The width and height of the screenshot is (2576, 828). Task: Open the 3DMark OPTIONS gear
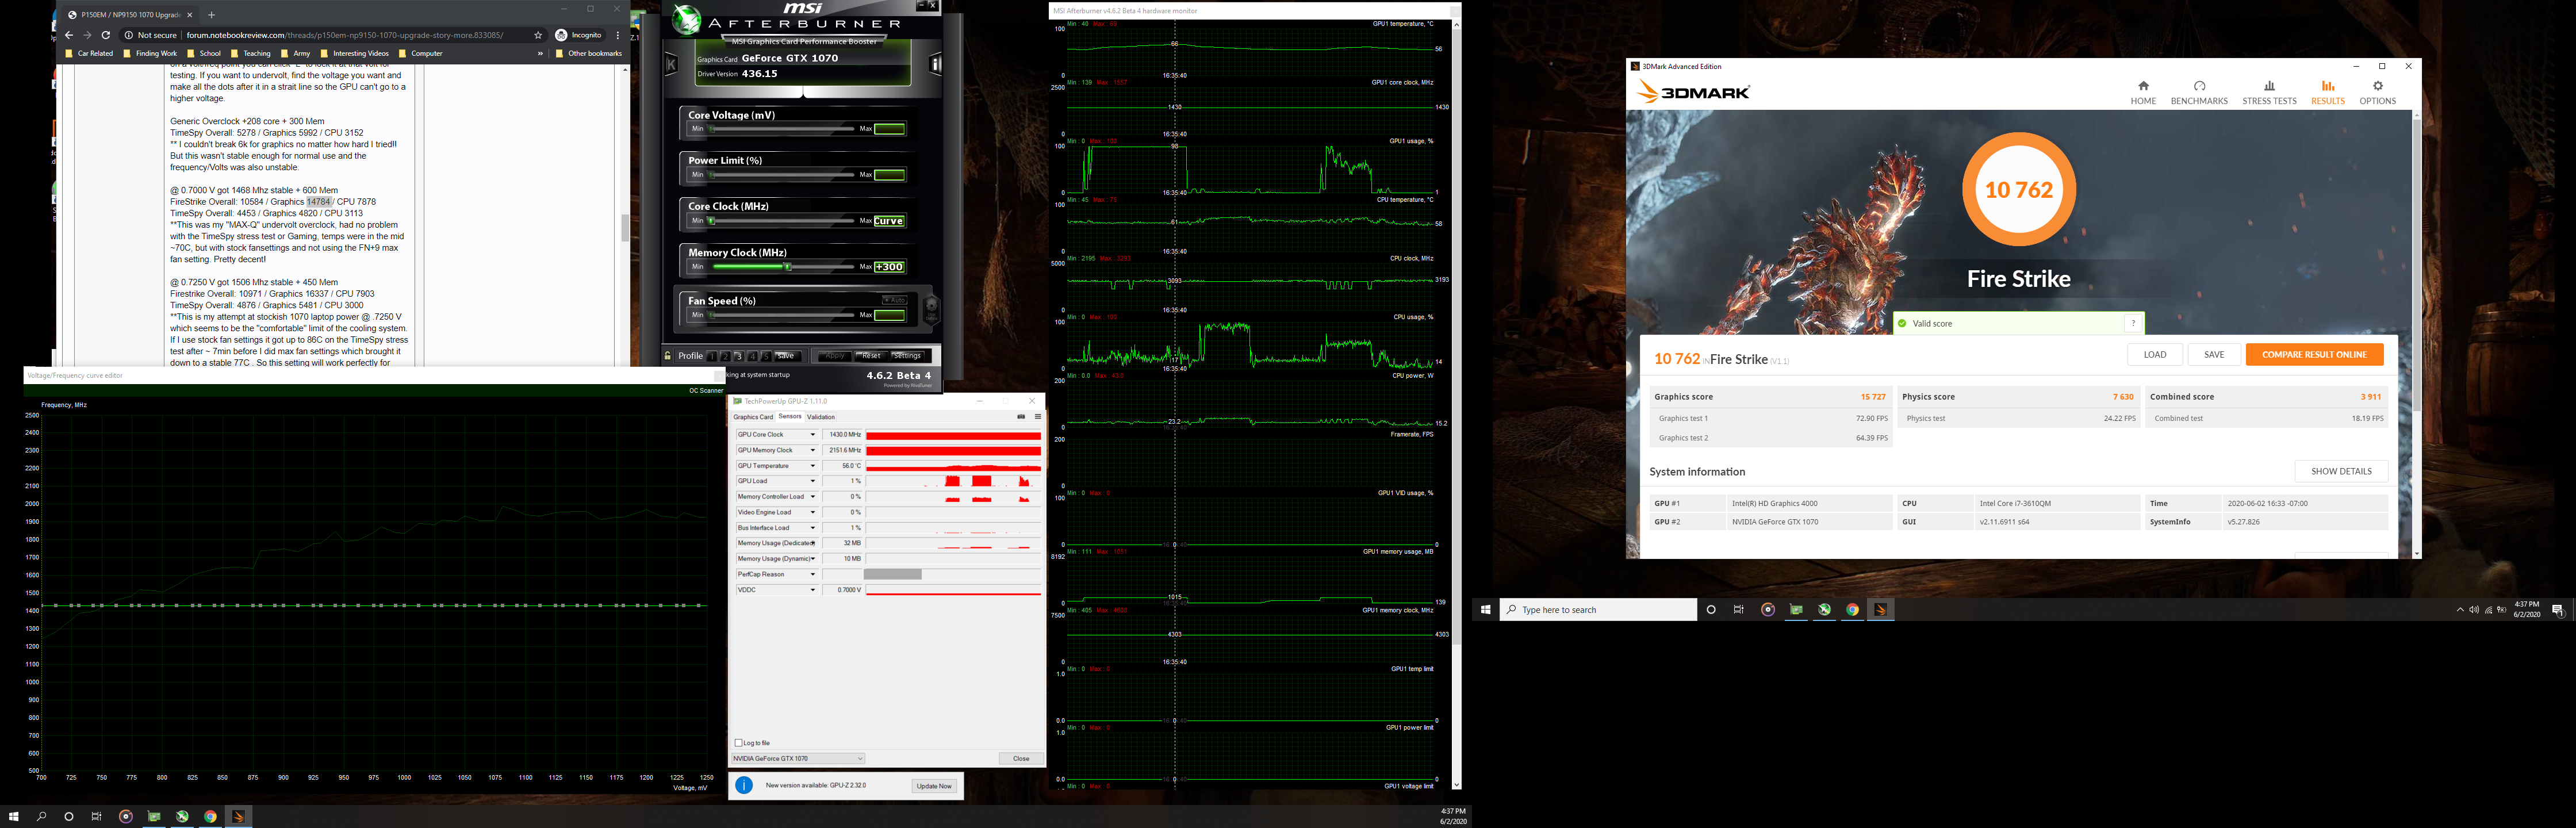tap(2377, 92)
